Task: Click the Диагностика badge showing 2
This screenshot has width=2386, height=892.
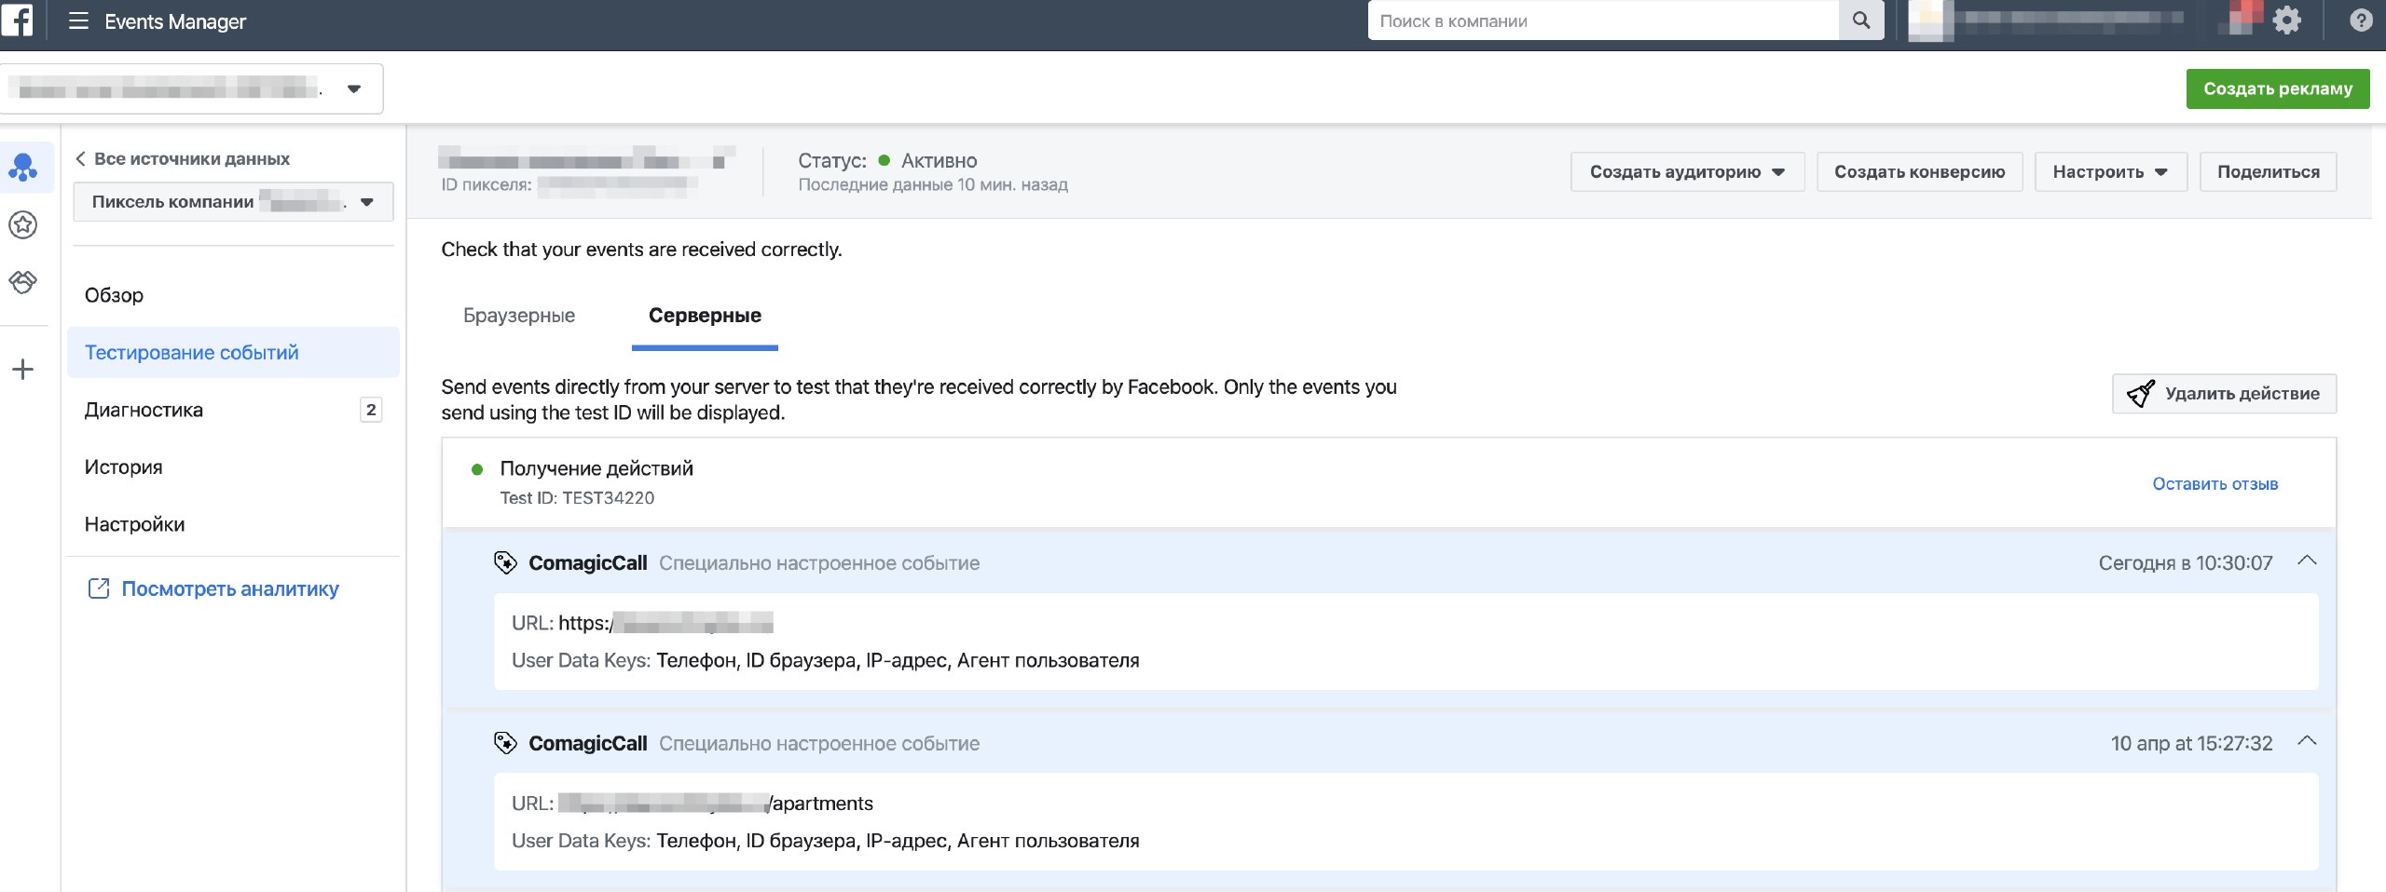Action: tap(371, 410)
